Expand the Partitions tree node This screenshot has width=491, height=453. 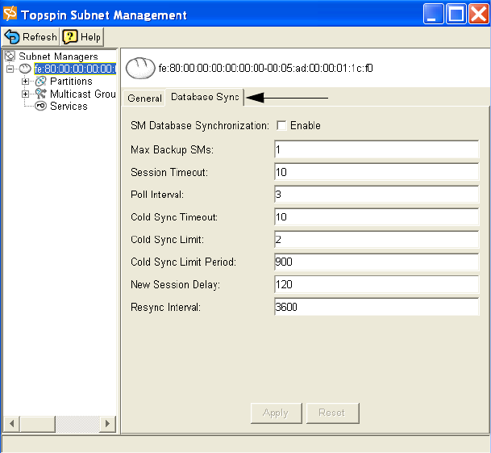pyautogui.click(x=26, y=82)
